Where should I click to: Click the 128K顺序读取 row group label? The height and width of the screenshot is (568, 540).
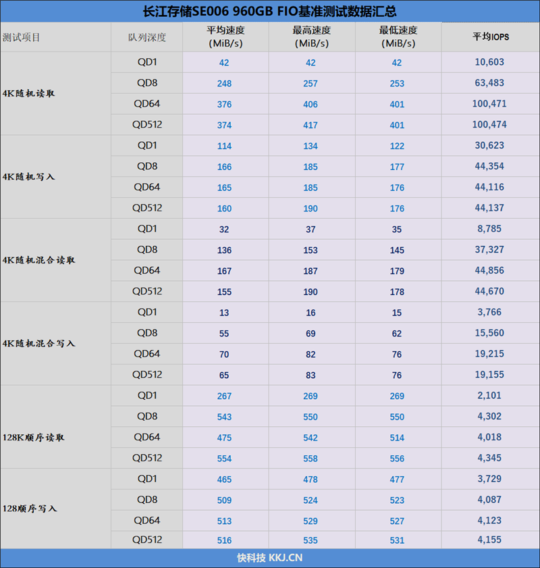33,438
